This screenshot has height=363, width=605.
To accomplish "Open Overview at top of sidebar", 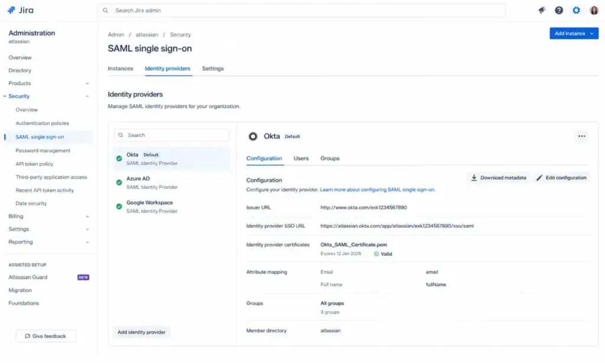I will pos(20,57).
